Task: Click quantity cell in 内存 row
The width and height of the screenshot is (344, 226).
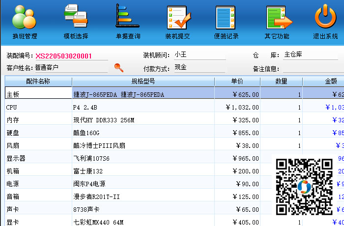Action: point(281,118)
